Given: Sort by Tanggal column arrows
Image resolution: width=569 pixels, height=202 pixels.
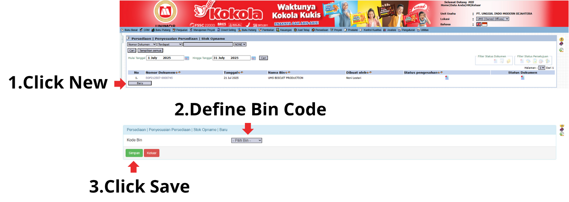Looking at the screenshot, I should click(241, 72).
